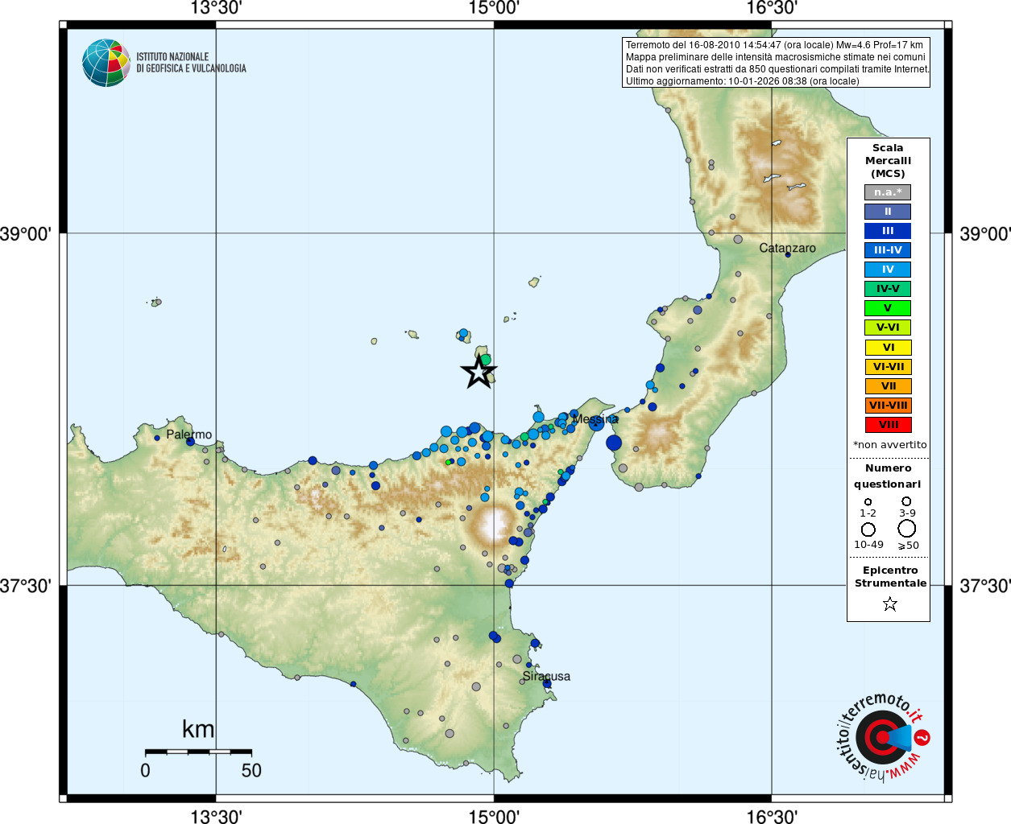Click the Catanzaro city label
Screen dimensions: 1011x824
click(x=787, y=248)
